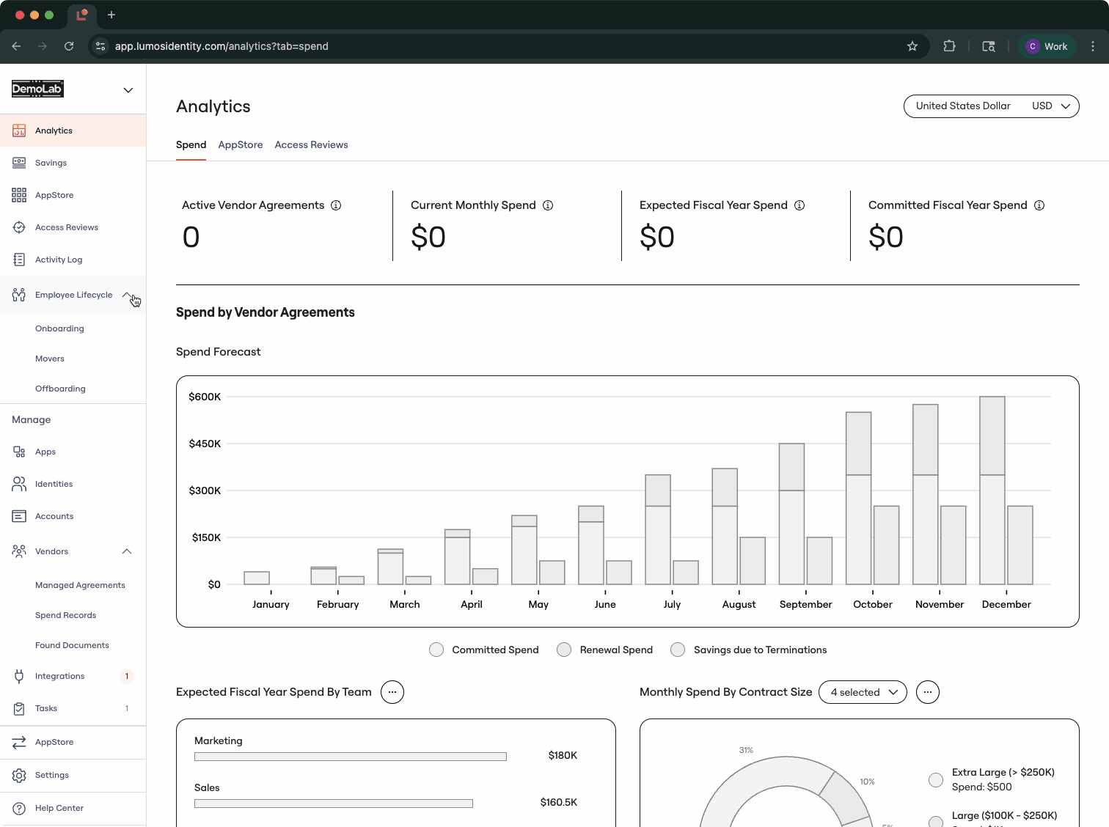This screenshot has width=1109, height=827.
Task: Click the Settings gear icon
Action: pos(19,775)
